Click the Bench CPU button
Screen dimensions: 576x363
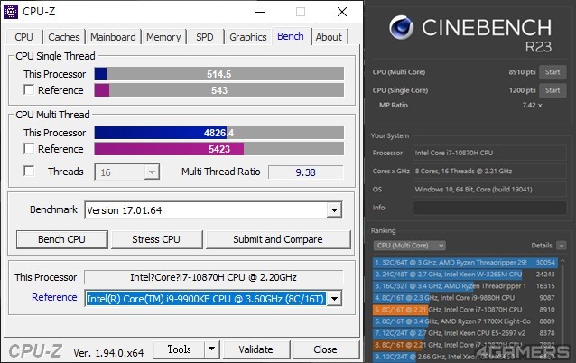(x=61, y=239)
